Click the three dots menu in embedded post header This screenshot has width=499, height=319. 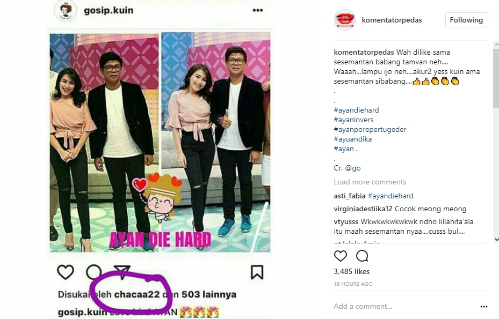(258, 10)
